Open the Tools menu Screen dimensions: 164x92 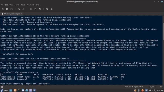23,5
